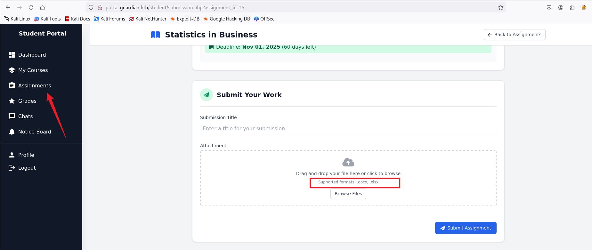Reload the page with refresh icon
The image size is (592, 250).
[31, 7]
